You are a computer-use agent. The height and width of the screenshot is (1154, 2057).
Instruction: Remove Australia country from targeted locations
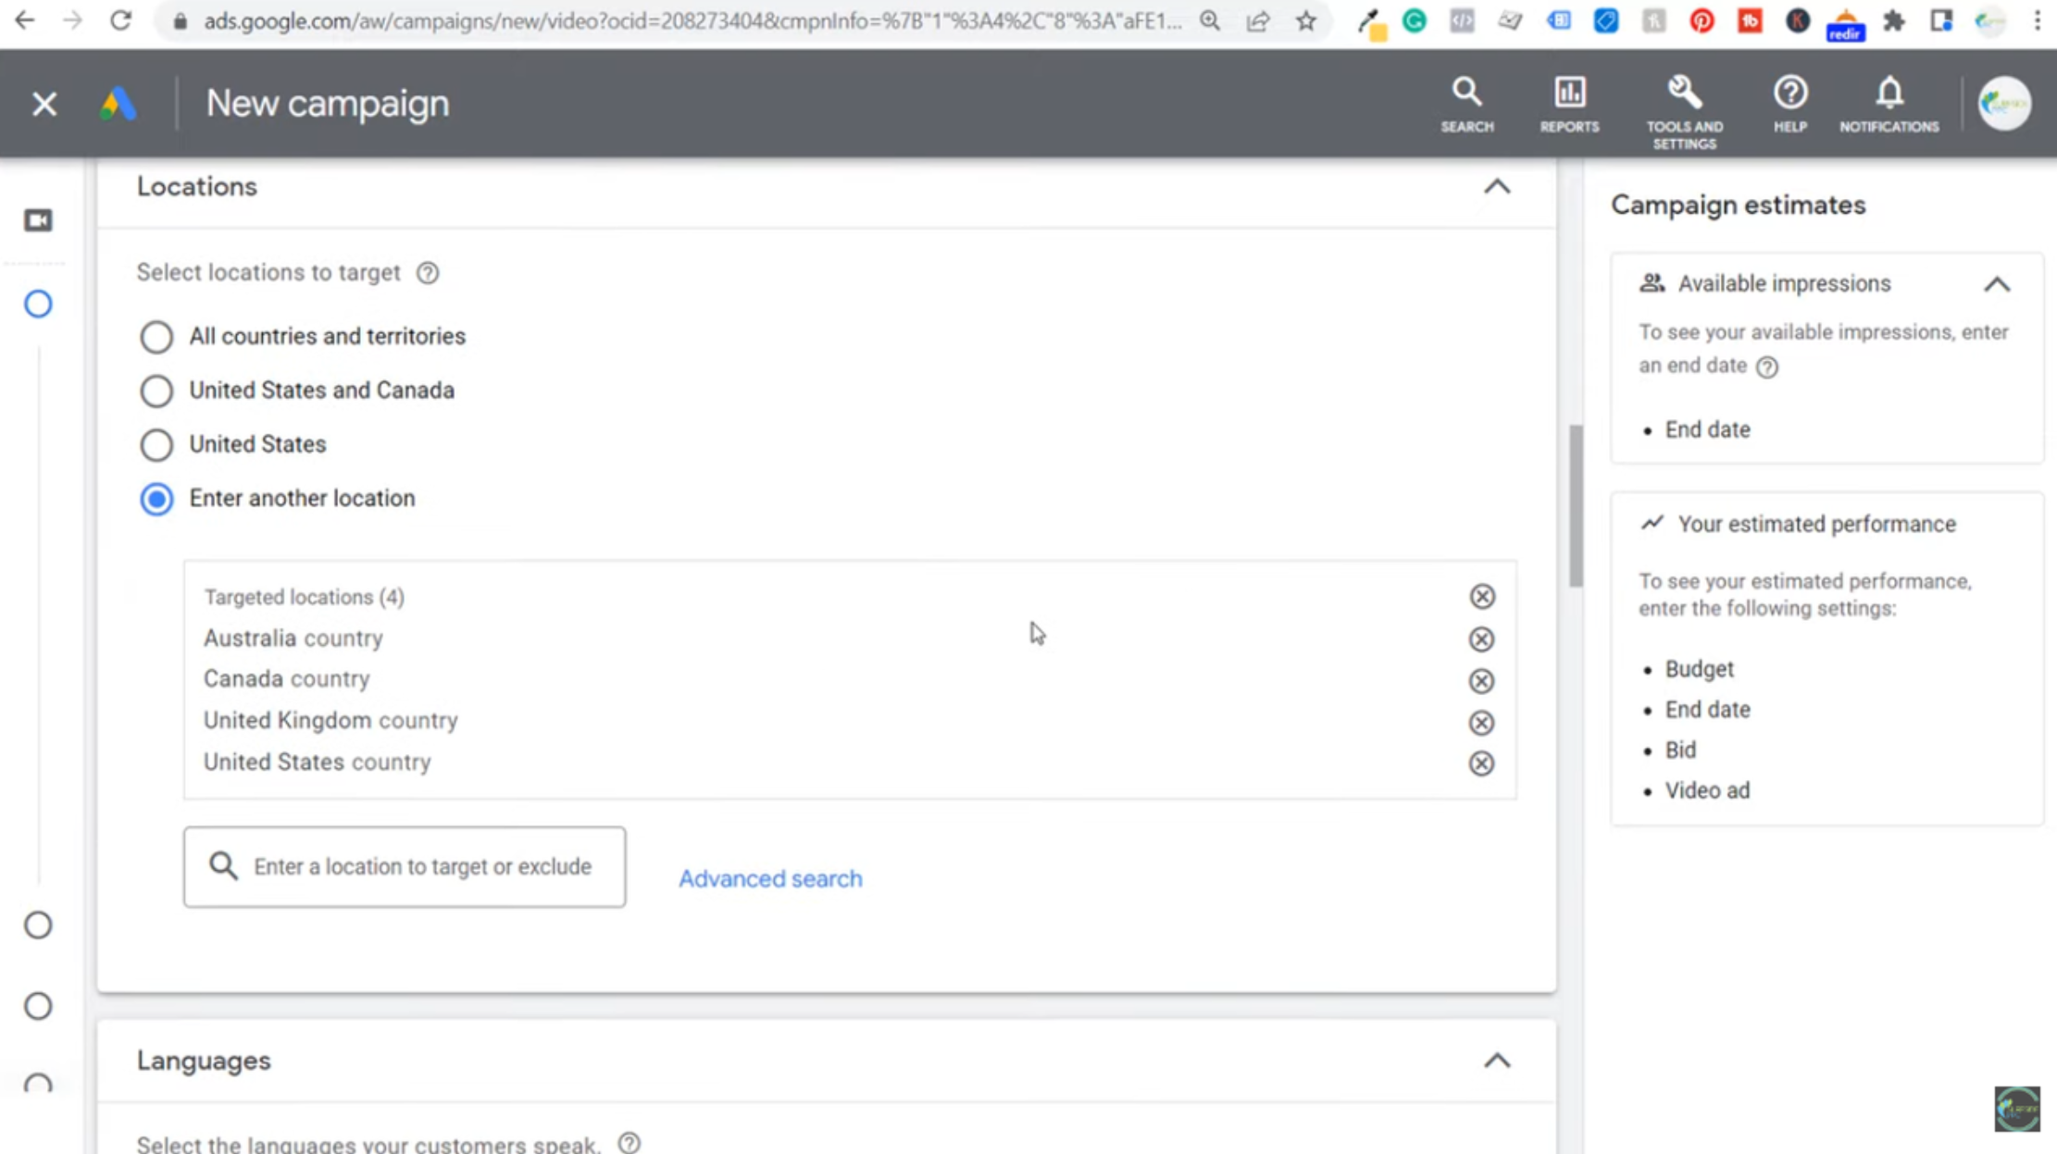click(1481, 639)
